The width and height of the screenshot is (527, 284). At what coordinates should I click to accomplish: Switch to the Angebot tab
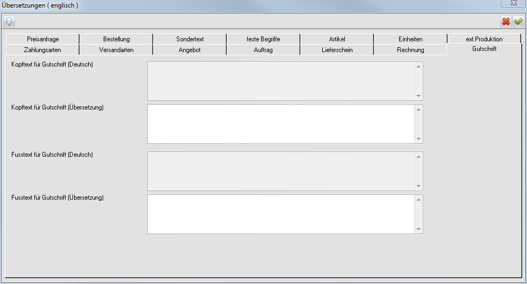tap(190, 50)
